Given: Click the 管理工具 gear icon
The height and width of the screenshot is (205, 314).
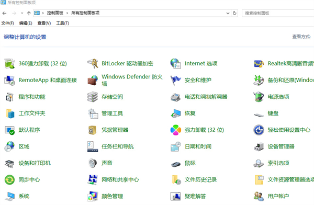Looking at the screenshot, I should [93, 113].
